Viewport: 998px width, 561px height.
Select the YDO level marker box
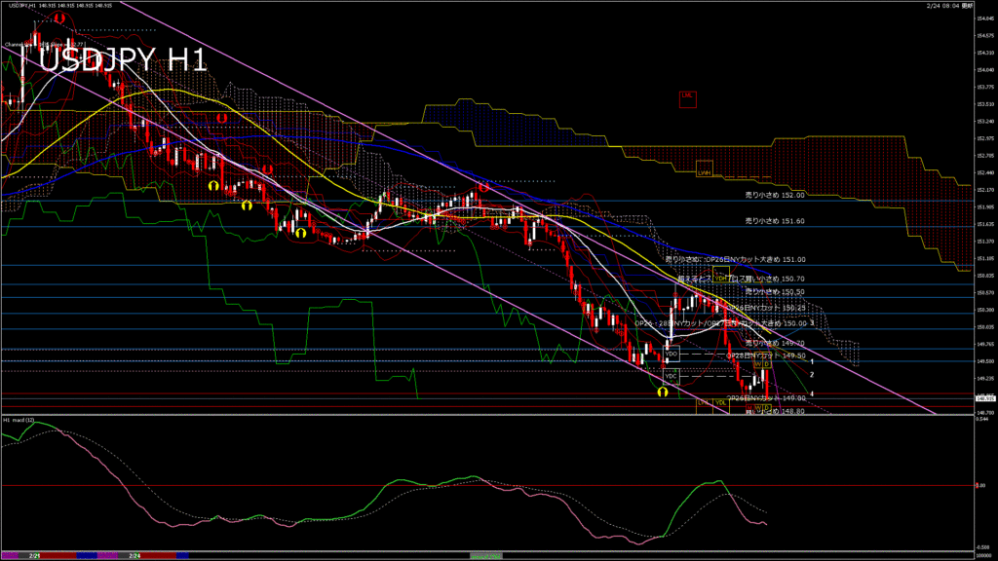click(672, 355)
